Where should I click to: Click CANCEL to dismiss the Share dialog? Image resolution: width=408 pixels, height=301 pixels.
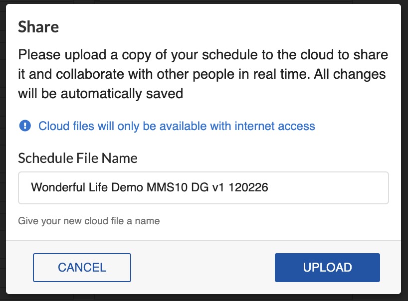click(82, 268)
